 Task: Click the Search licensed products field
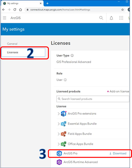tap(93, 99)
